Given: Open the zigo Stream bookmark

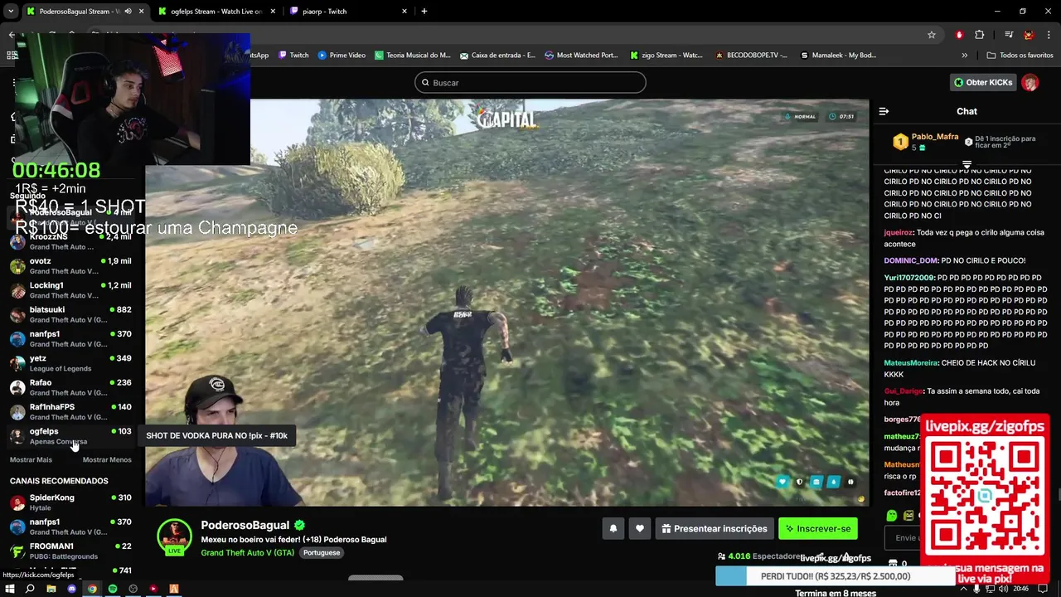Looking at the screenshot, I should [x=666, y=55].
